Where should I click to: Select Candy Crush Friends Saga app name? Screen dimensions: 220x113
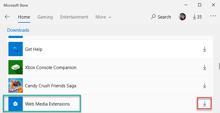(x=51, y=86)
